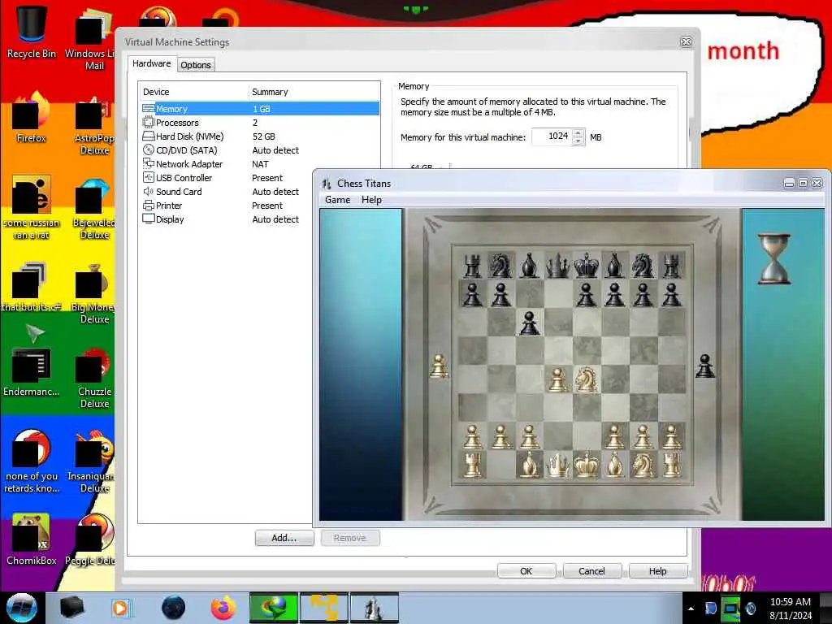Click the Processors icon in device list
Viewport: 832px width, 624px height.
pos(149,122)
